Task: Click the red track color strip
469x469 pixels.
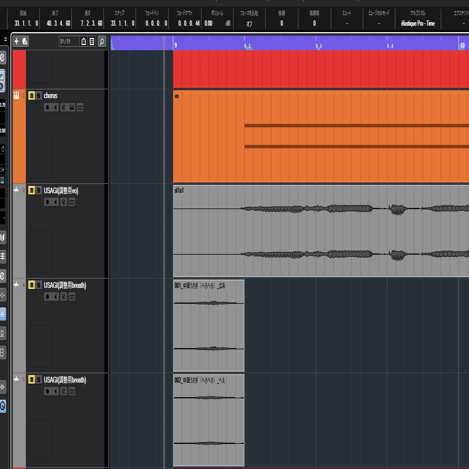Action: [x=19, y=69]
